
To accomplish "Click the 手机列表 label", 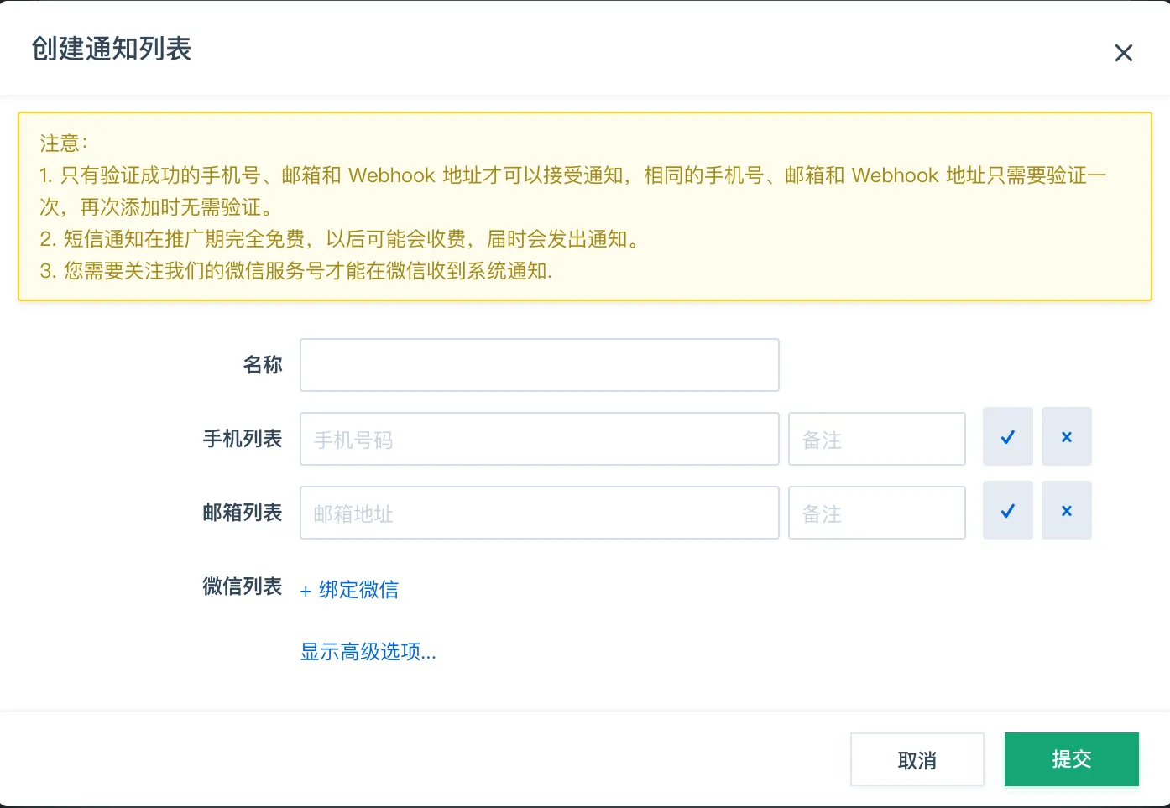I will (242, 439).
